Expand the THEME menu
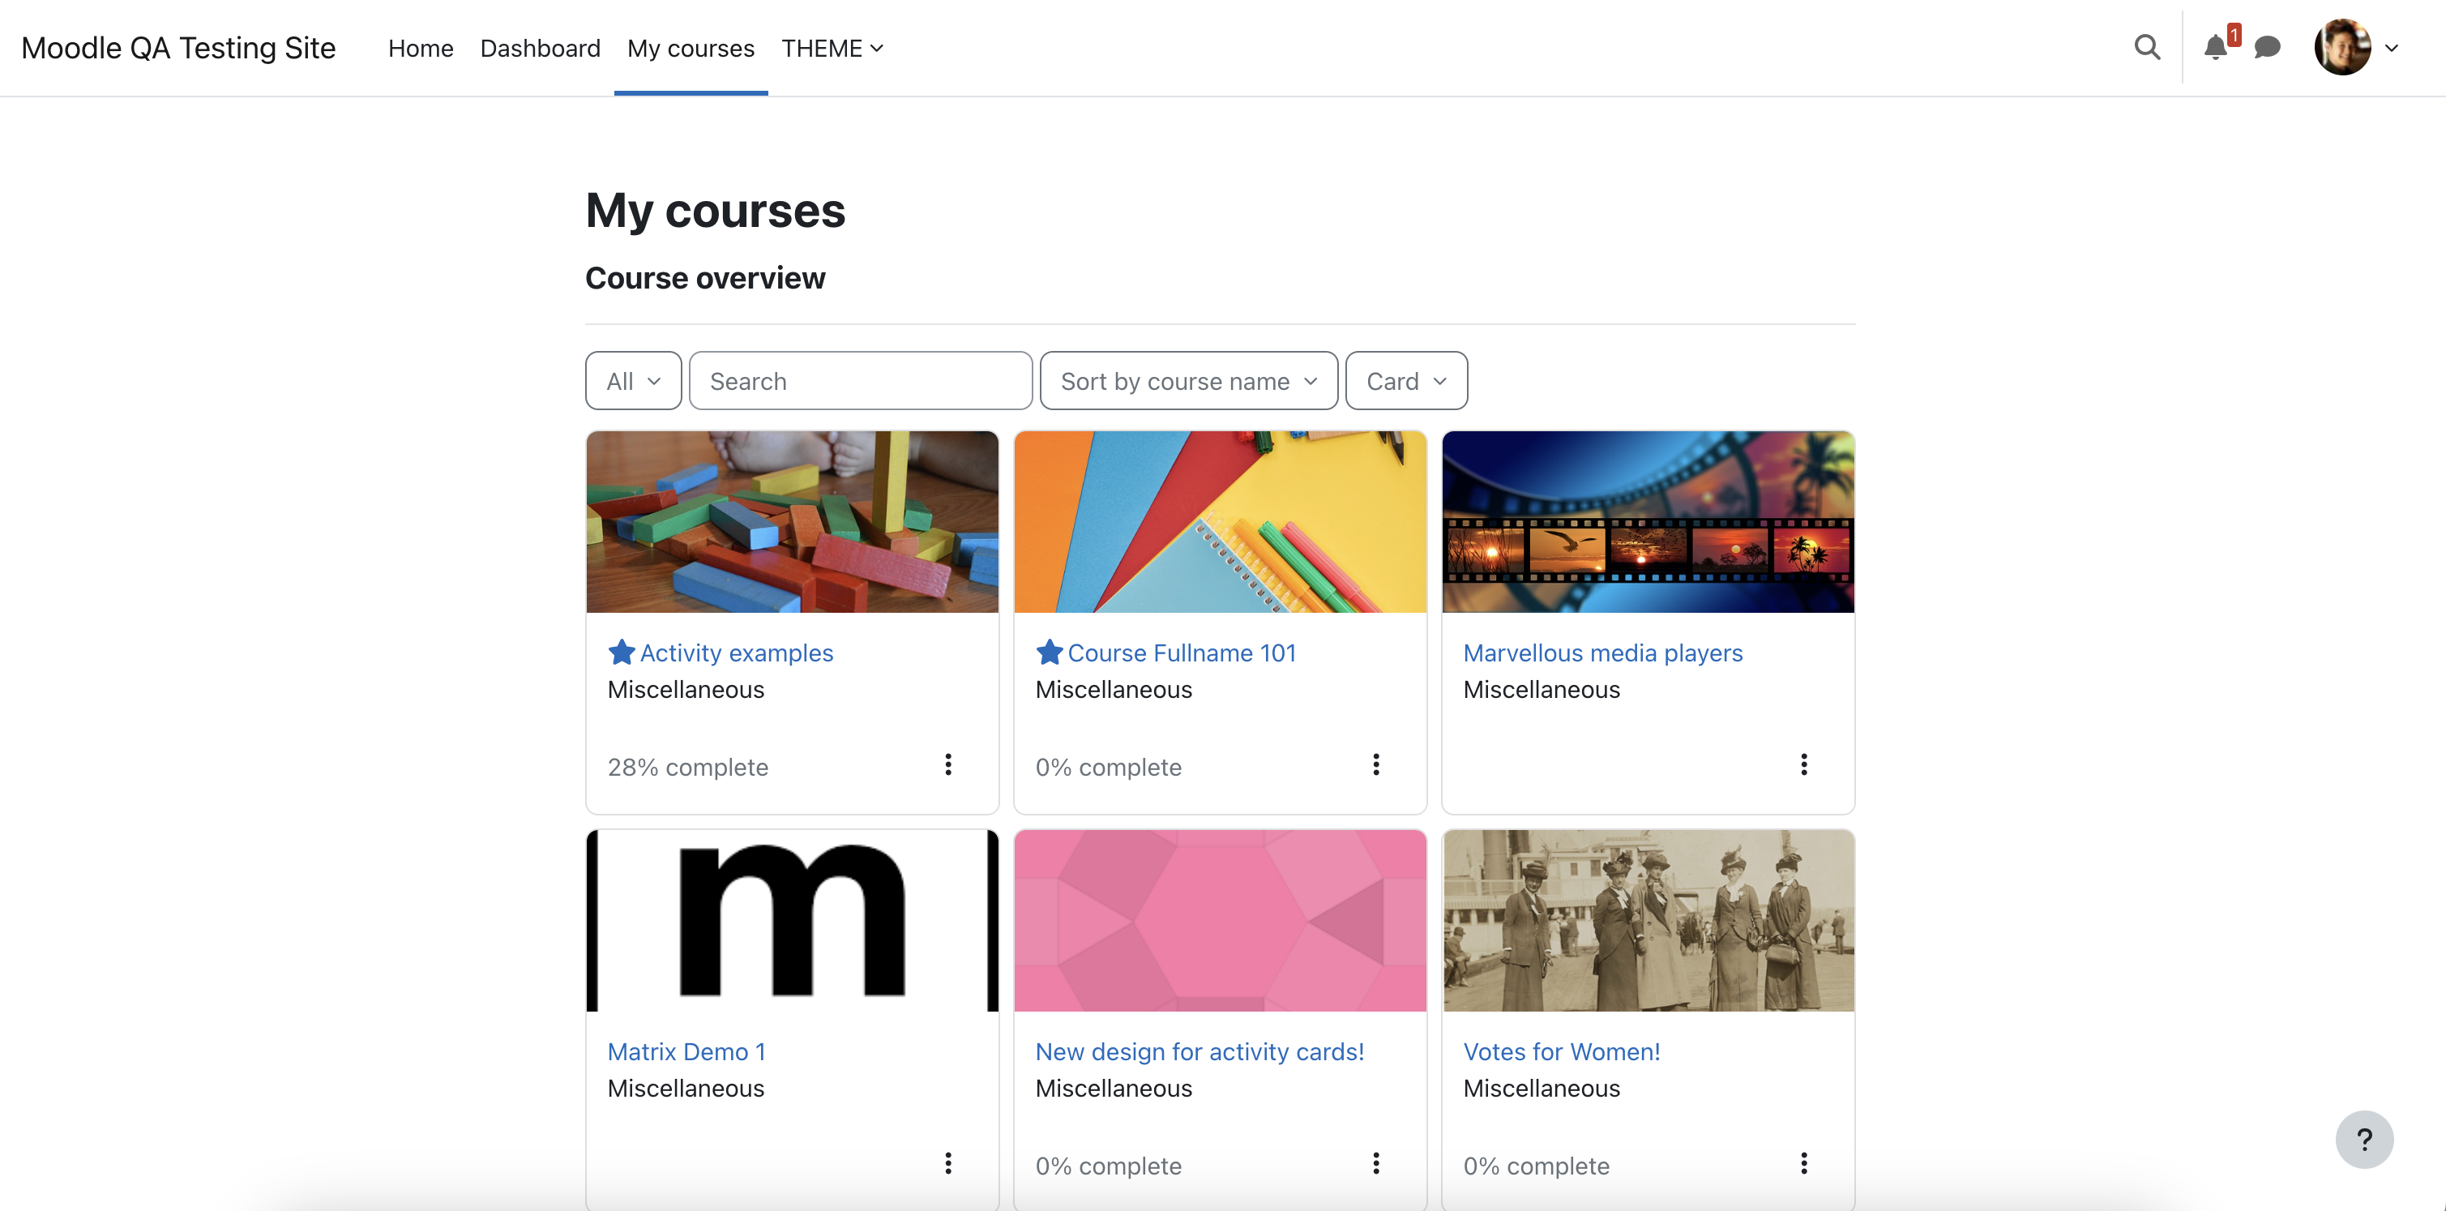 tap(832, 49)
